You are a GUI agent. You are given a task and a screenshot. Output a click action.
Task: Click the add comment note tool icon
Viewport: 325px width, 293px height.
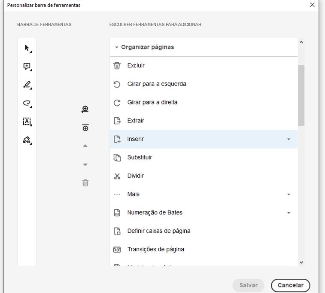(x=27, y=67)
